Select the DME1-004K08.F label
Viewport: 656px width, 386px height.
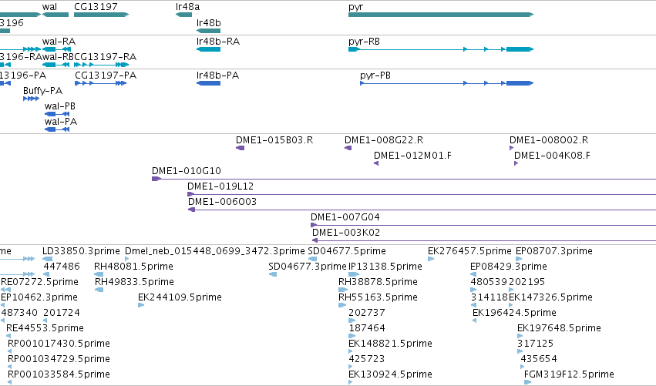pyautogui.click(x=552, y=156)
